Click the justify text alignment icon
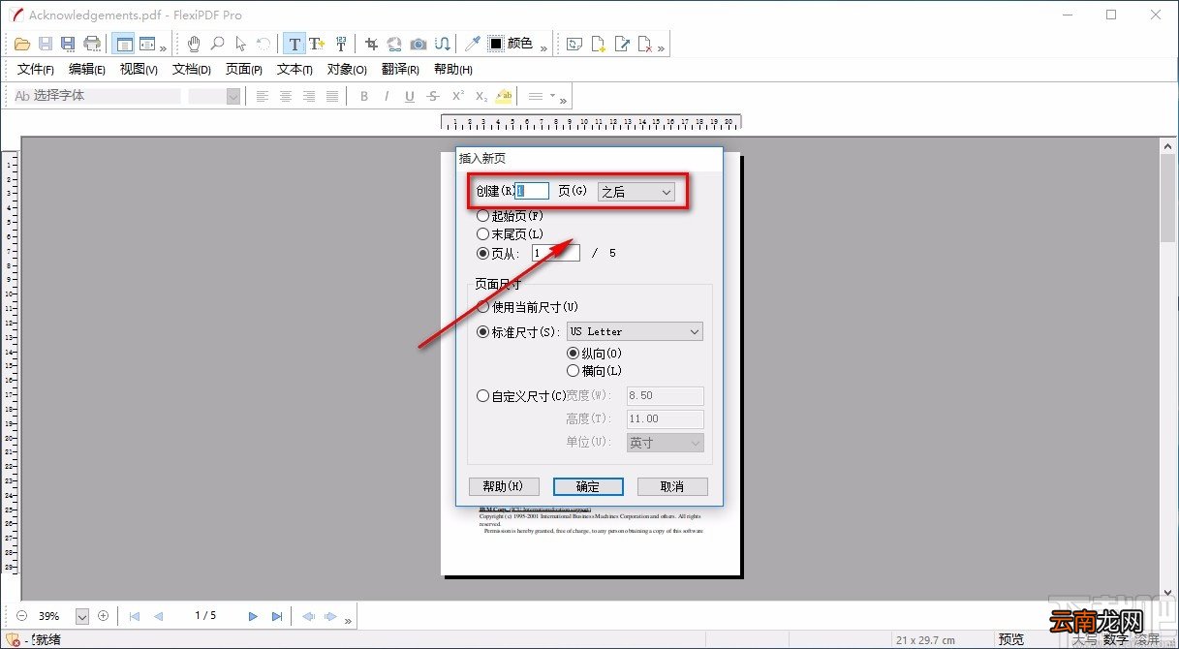This screenshot has width=1179, height=649. point(332,96)
